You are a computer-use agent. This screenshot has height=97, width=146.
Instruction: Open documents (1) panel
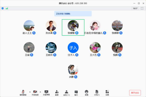pos(97,93)
